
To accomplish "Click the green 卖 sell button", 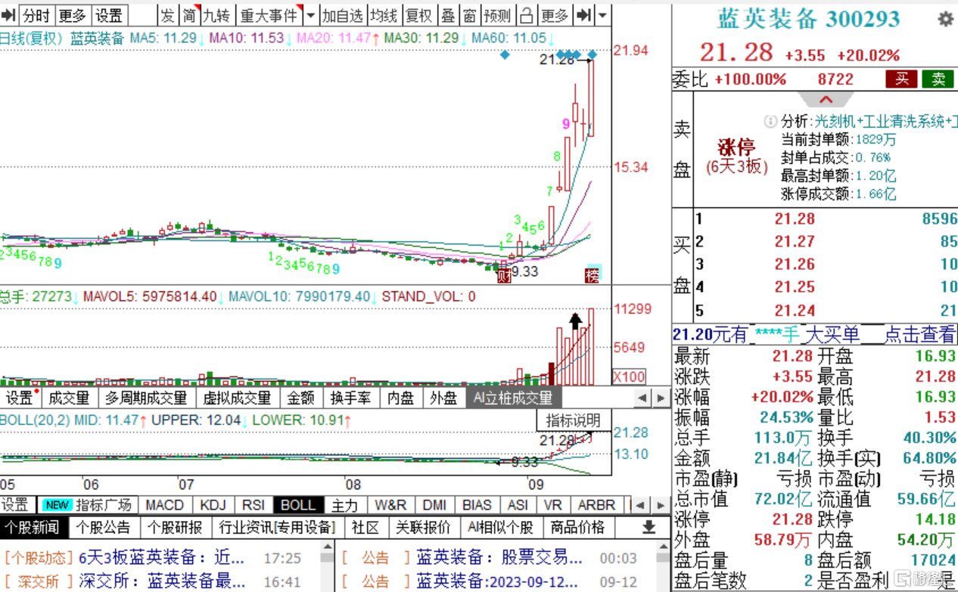I will tap(938, 79).
